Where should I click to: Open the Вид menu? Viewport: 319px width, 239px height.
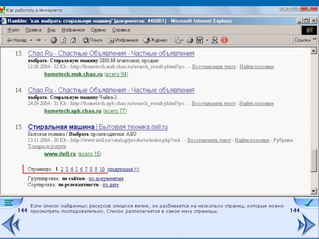51,30
